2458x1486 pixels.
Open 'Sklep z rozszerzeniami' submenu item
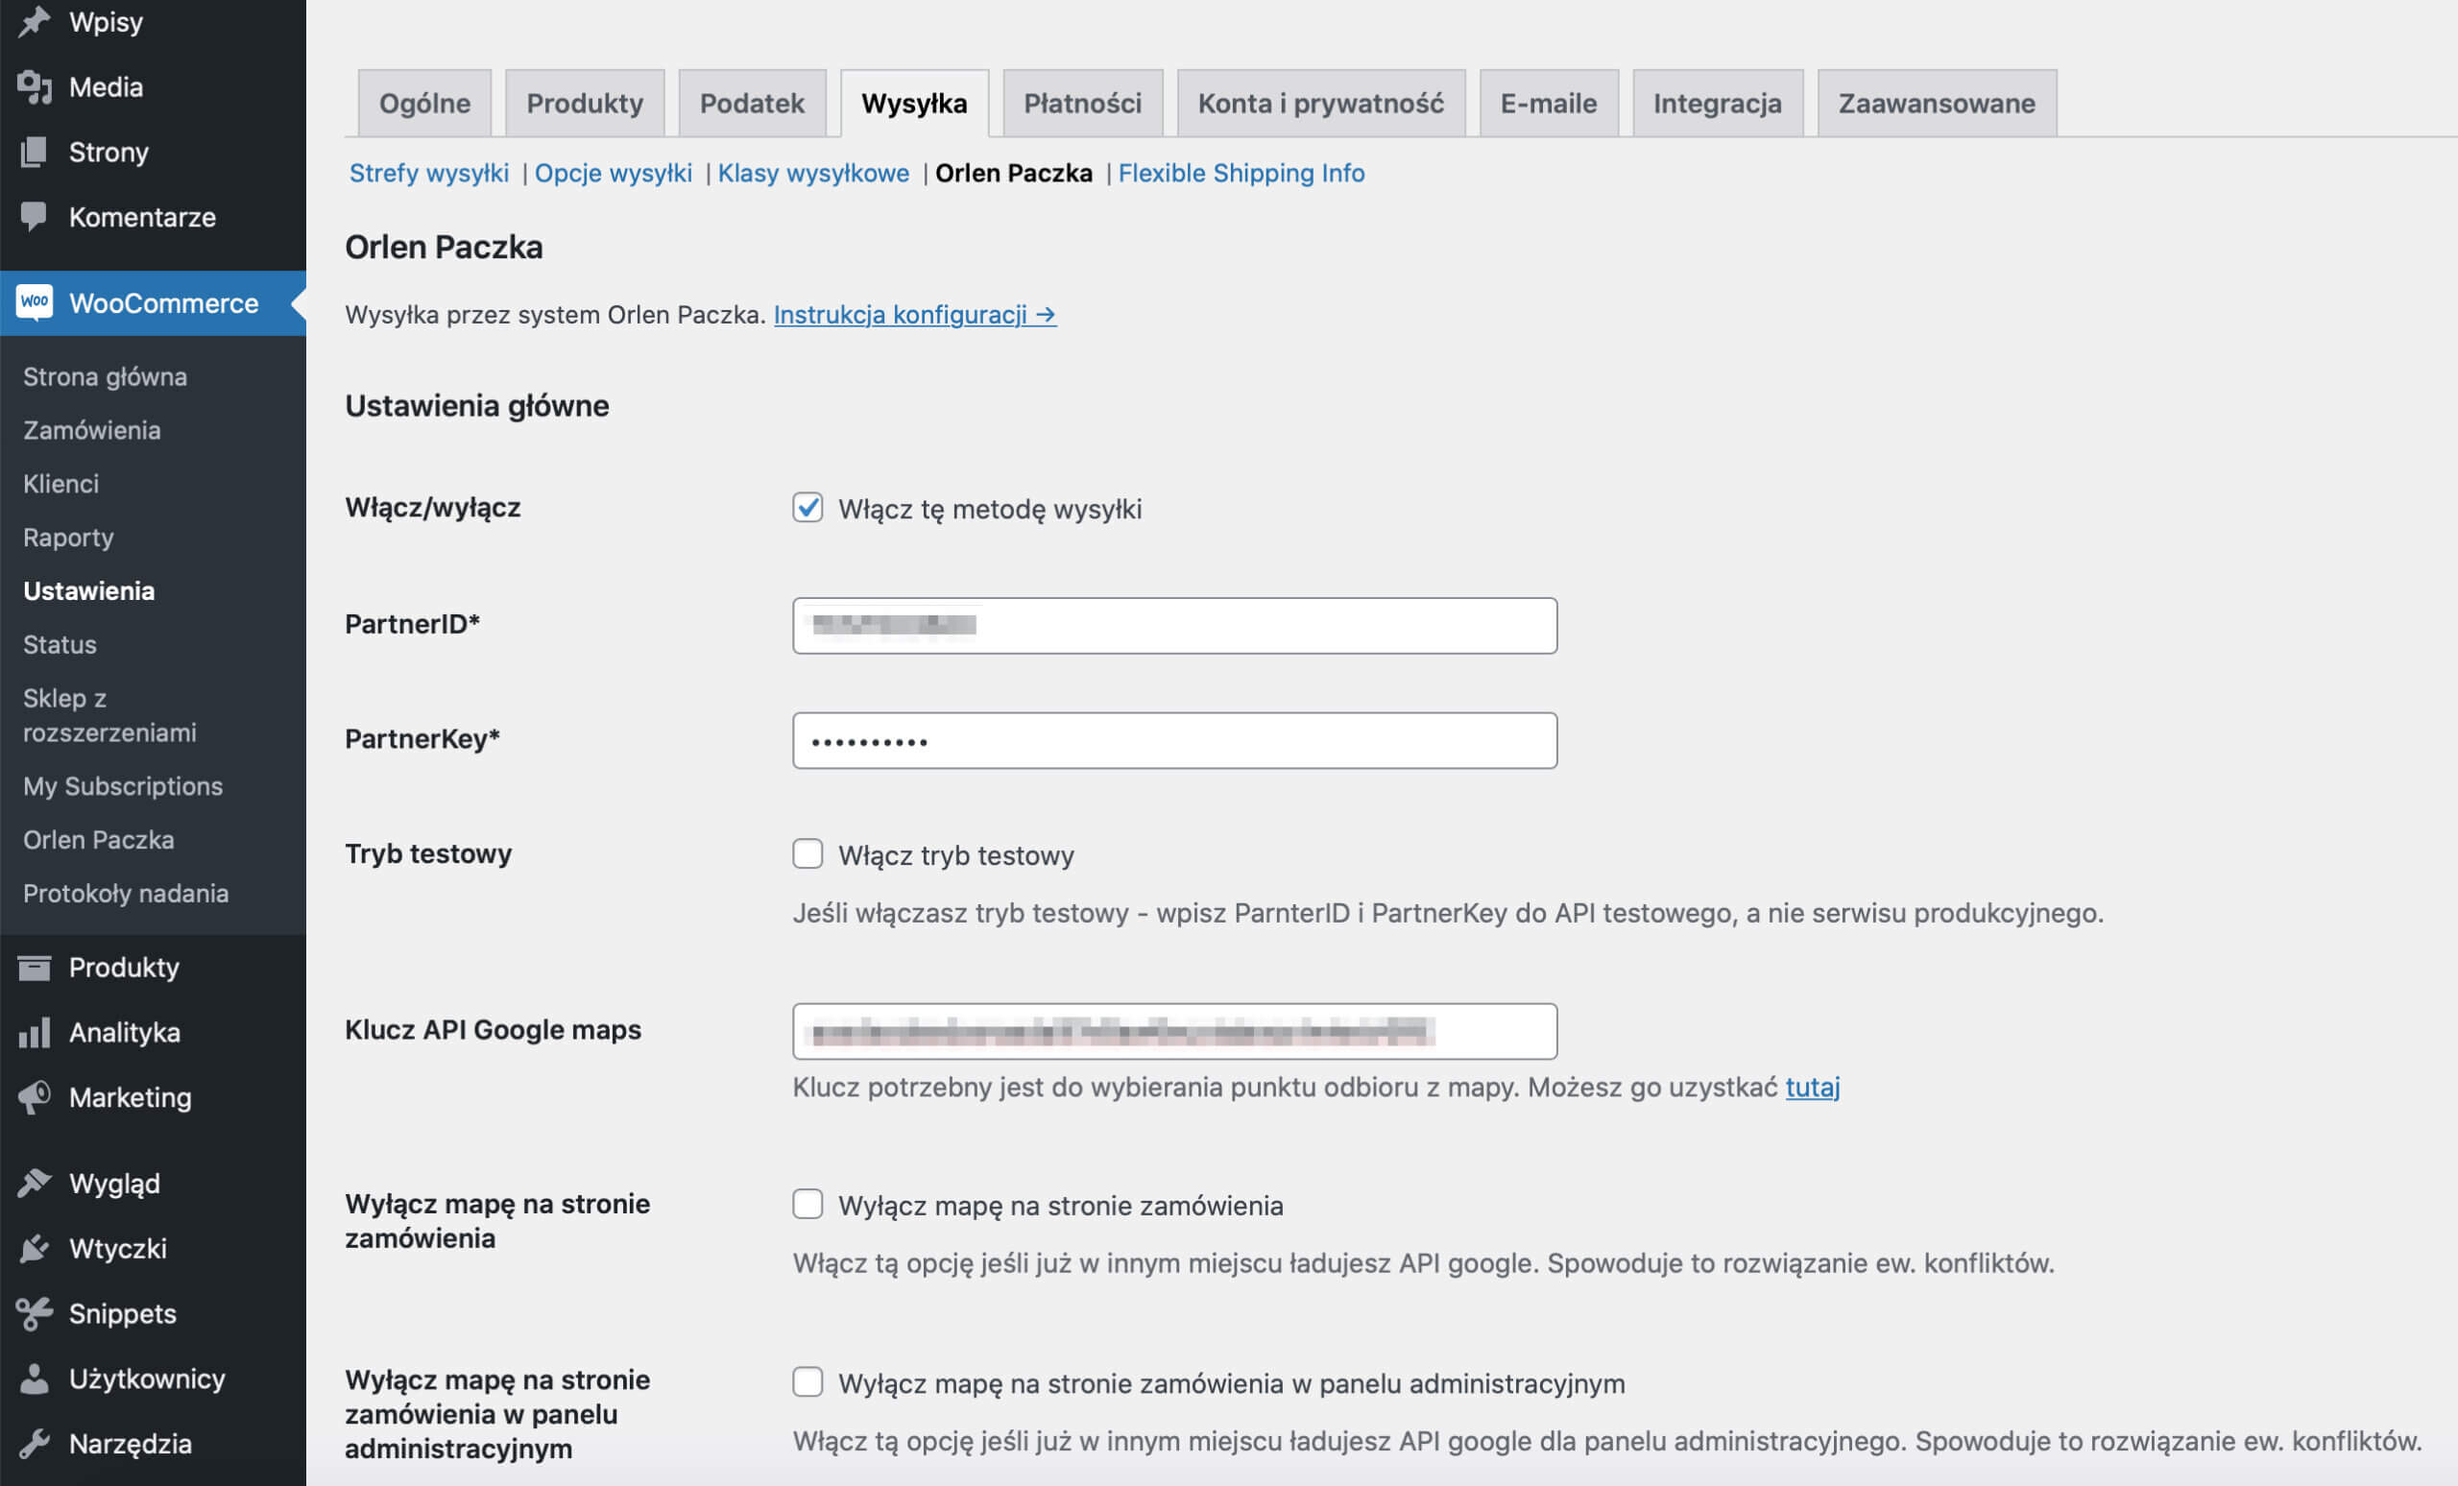point(109,715)
